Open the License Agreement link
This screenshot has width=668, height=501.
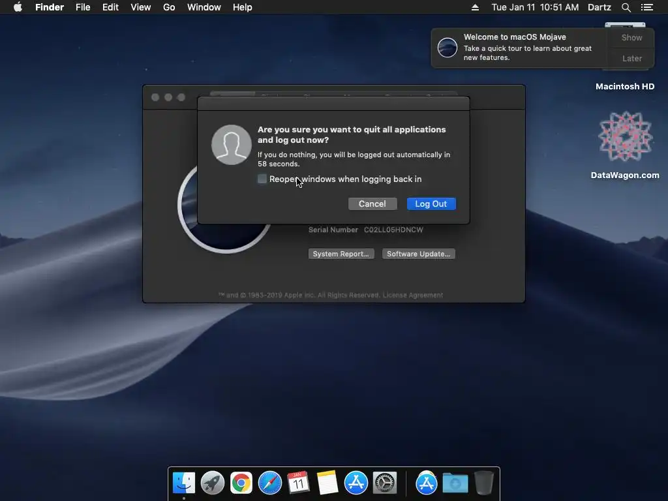point(413,295)
